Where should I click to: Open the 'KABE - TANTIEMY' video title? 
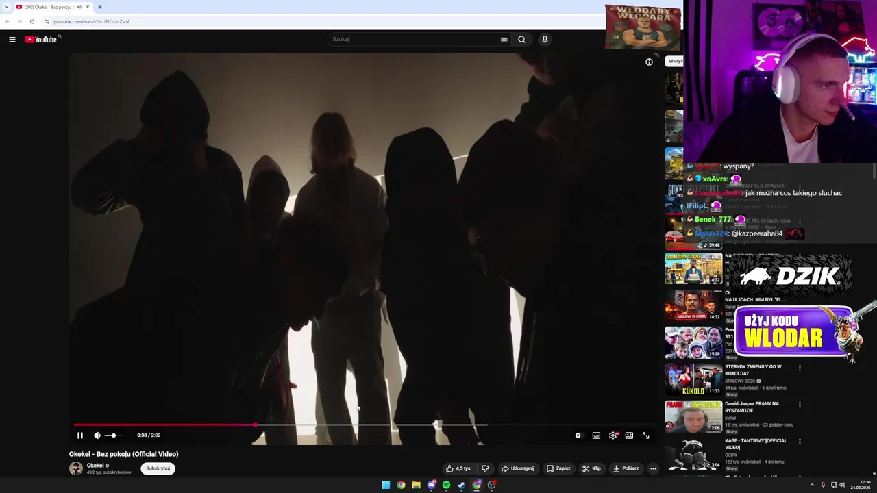pyautogui.click(x=756, y=444)
